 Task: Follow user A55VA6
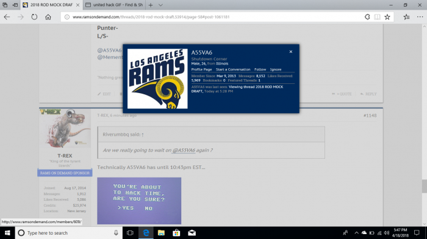[260, 69]
